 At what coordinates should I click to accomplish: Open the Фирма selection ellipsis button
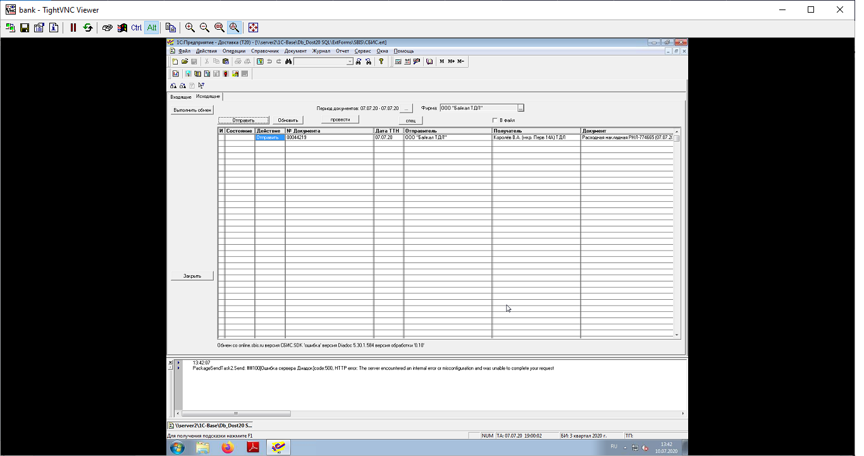(521, 108)
